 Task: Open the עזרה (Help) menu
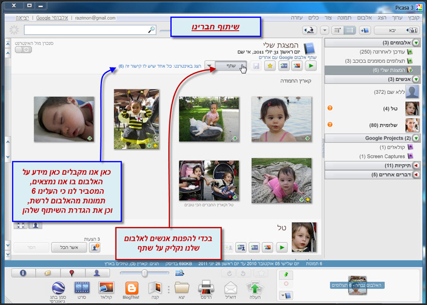pos(296,17)
